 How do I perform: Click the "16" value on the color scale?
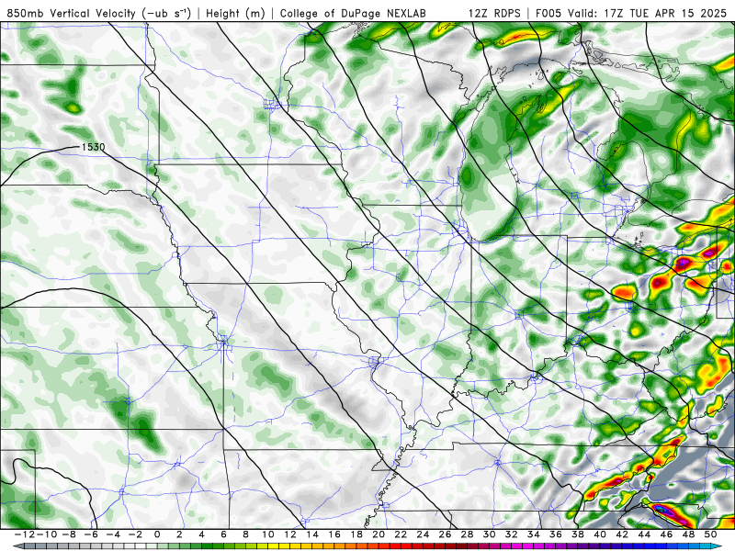334,534
